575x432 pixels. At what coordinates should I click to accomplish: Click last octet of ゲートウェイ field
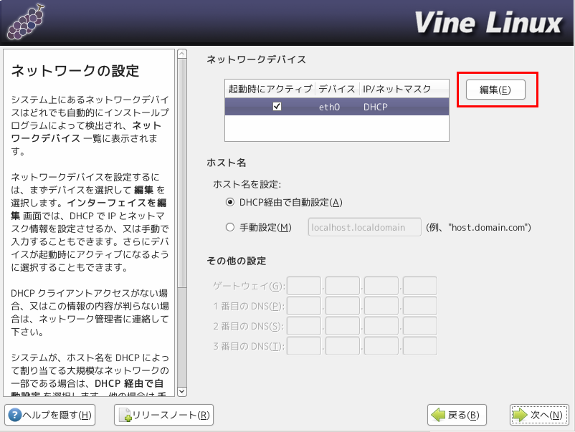tap(420, 286)
